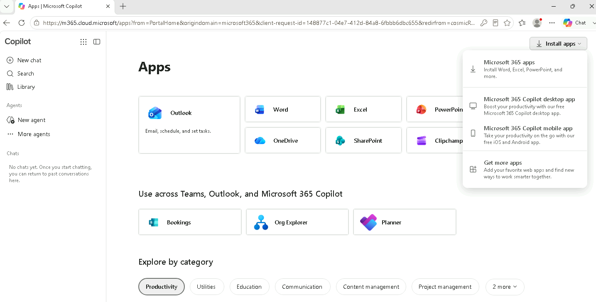Choose Get more apps option
Image resolution: width=596 pixels, height=302 pixels.
point(525,169)
